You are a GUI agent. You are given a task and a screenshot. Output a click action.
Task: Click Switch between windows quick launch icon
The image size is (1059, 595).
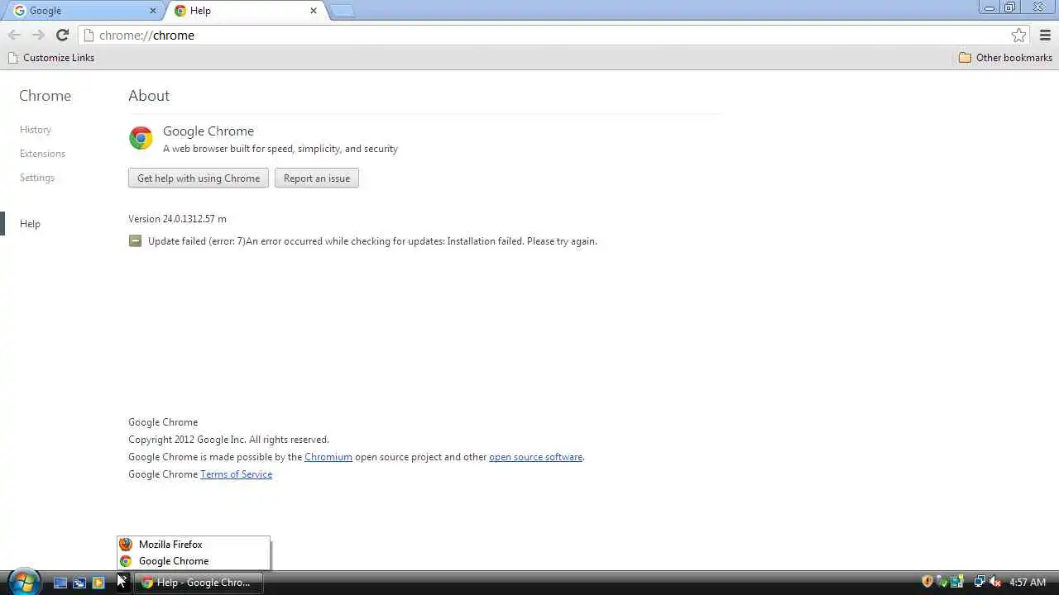click(x=79, y=583)
